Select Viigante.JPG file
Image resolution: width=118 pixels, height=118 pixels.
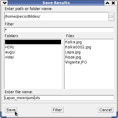point(76,62)
